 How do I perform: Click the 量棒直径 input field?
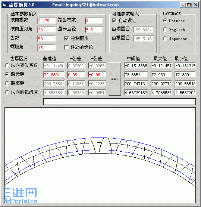tap(94, 30)
